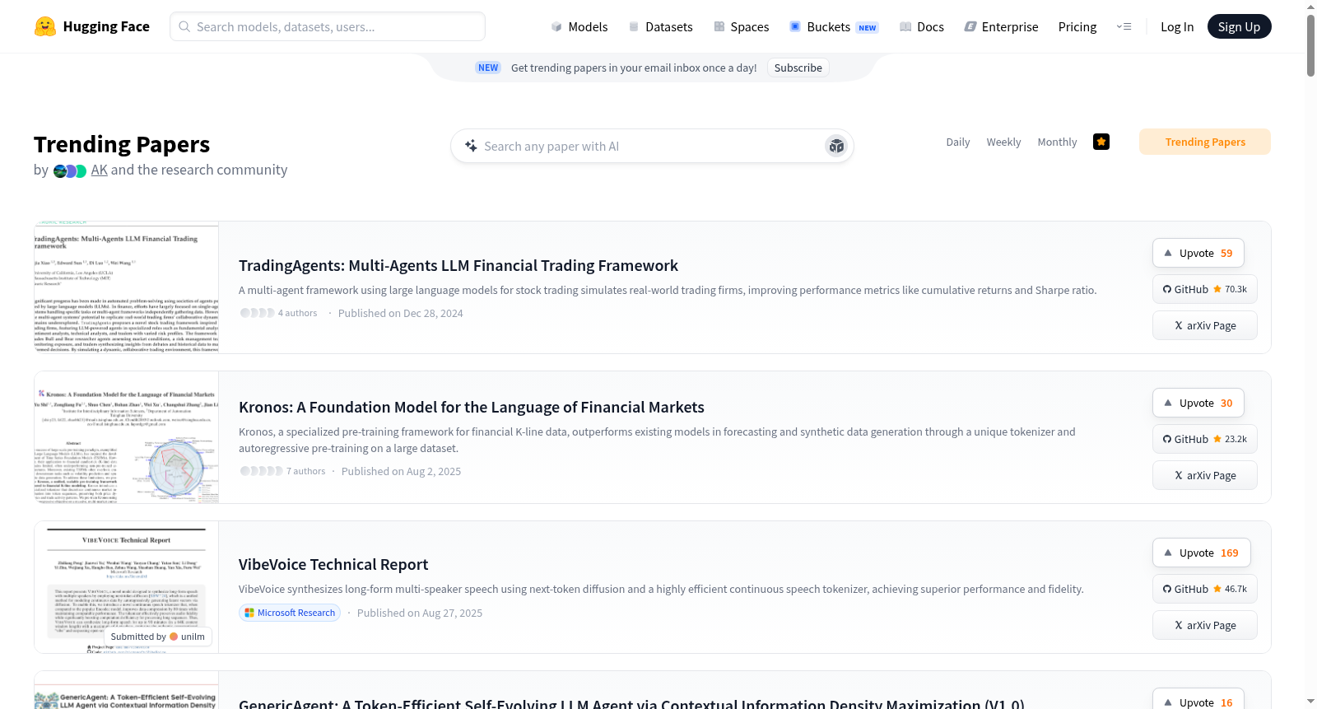Image resolution: width=1317 pixels, height=709 pixels.
Task: Open the TradingAgents paper thumbnail
Action: click(x=127, y=287)
